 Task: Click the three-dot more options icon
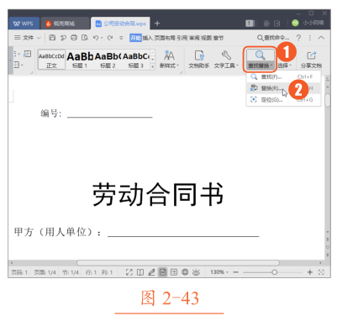[x=309, y=38]
